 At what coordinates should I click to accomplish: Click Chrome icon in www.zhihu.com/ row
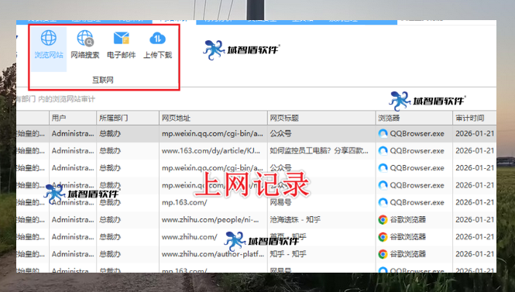click(383, 237)
